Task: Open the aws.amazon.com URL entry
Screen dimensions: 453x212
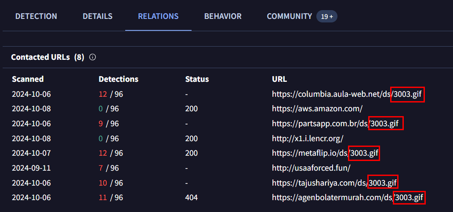Action: click(x=317, y=109)
